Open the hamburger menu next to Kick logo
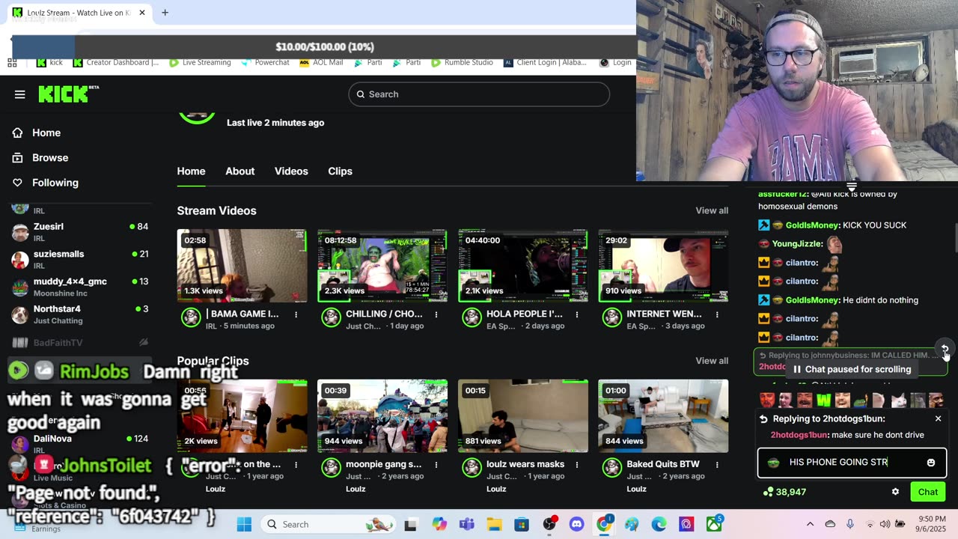 click(19, 94)
